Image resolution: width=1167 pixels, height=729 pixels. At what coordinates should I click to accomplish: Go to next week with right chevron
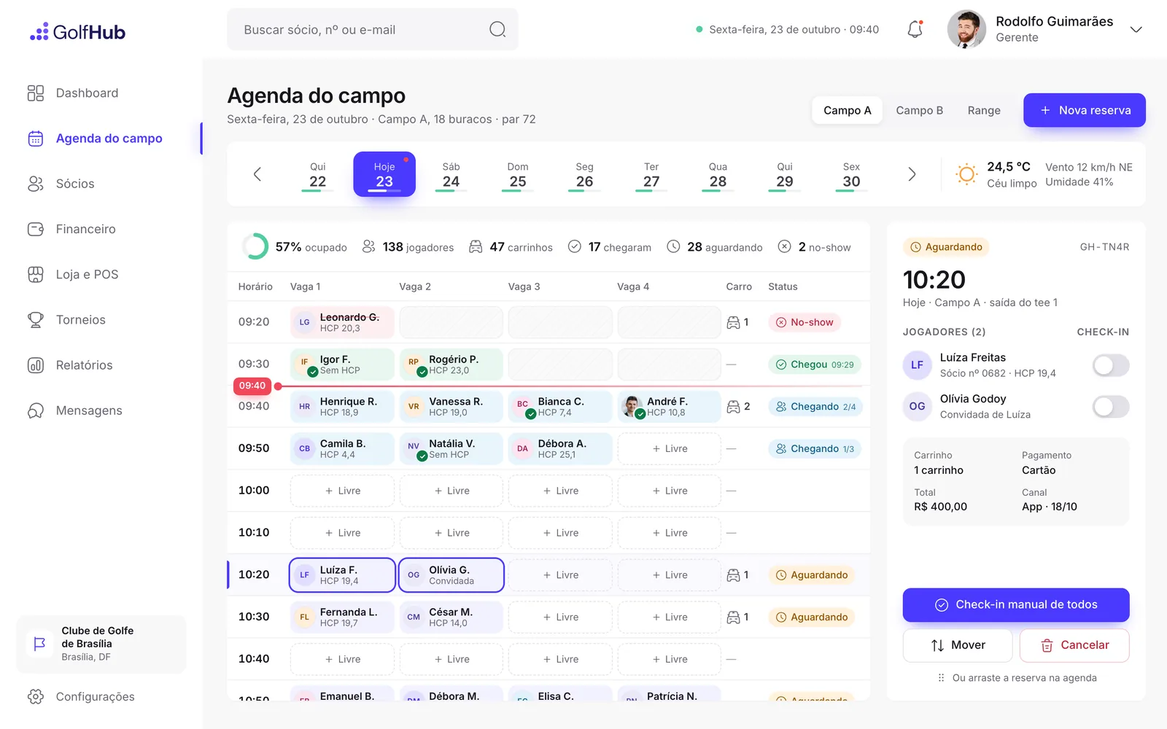pyautogui.click(x=912, y=174)
